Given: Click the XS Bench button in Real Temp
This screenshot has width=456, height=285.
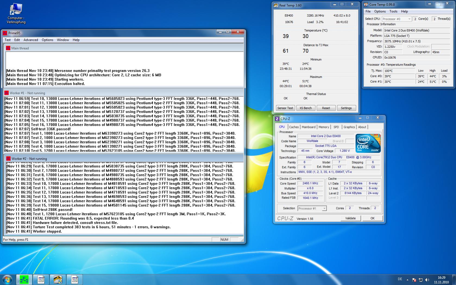Looking at the screenshot, I should click(306, 108).
